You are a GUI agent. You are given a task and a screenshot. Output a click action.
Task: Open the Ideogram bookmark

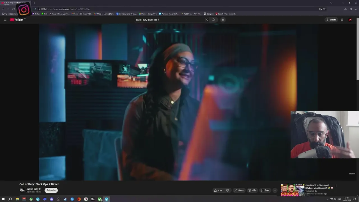pos(209,14)
